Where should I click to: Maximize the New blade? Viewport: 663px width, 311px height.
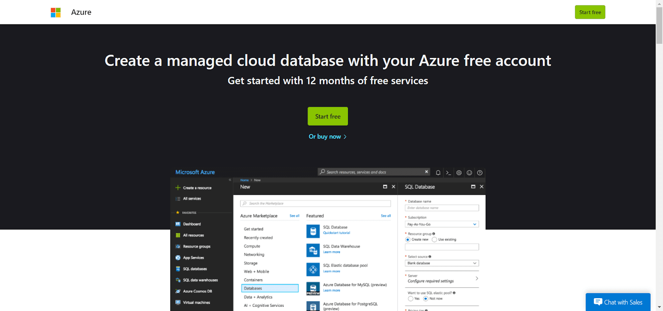[385, 187]
